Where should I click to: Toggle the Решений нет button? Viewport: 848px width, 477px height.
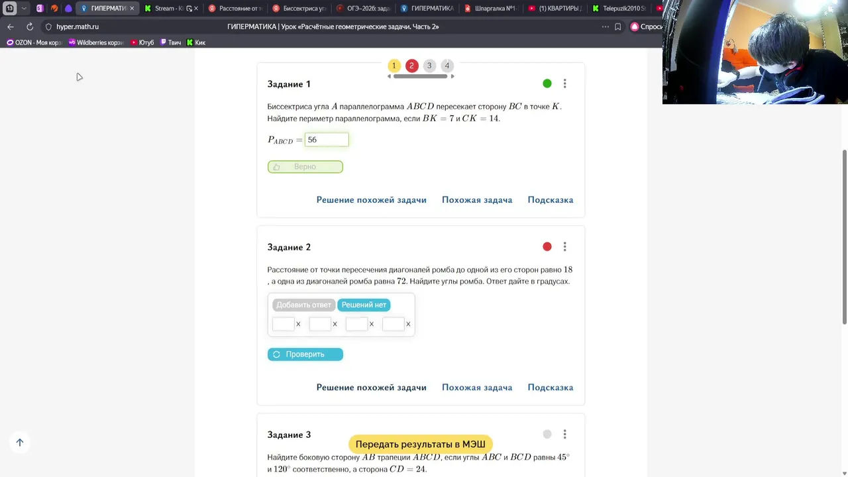coord(364,305)
